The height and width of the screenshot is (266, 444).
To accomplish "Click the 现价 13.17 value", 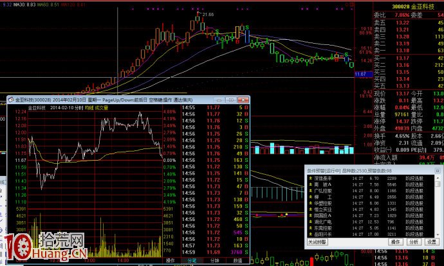I will (402, 94).
